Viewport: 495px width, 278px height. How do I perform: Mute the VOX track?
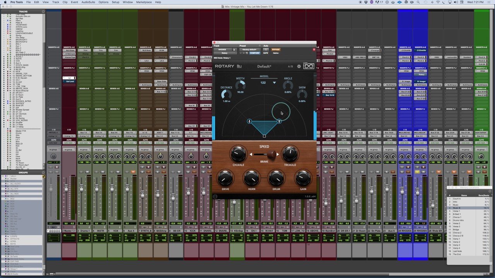(118, 171)
